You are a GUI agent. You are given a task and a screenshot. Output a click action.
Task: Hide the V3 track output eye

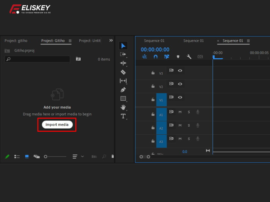click(x=180, y=70)
